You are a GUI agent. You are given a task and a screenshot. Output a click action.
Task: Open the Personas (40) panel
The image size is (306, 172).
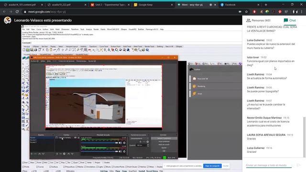(258, 20)
